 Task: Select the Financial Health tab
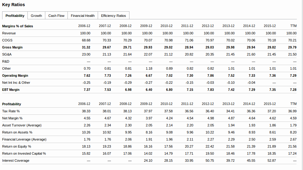83,16
